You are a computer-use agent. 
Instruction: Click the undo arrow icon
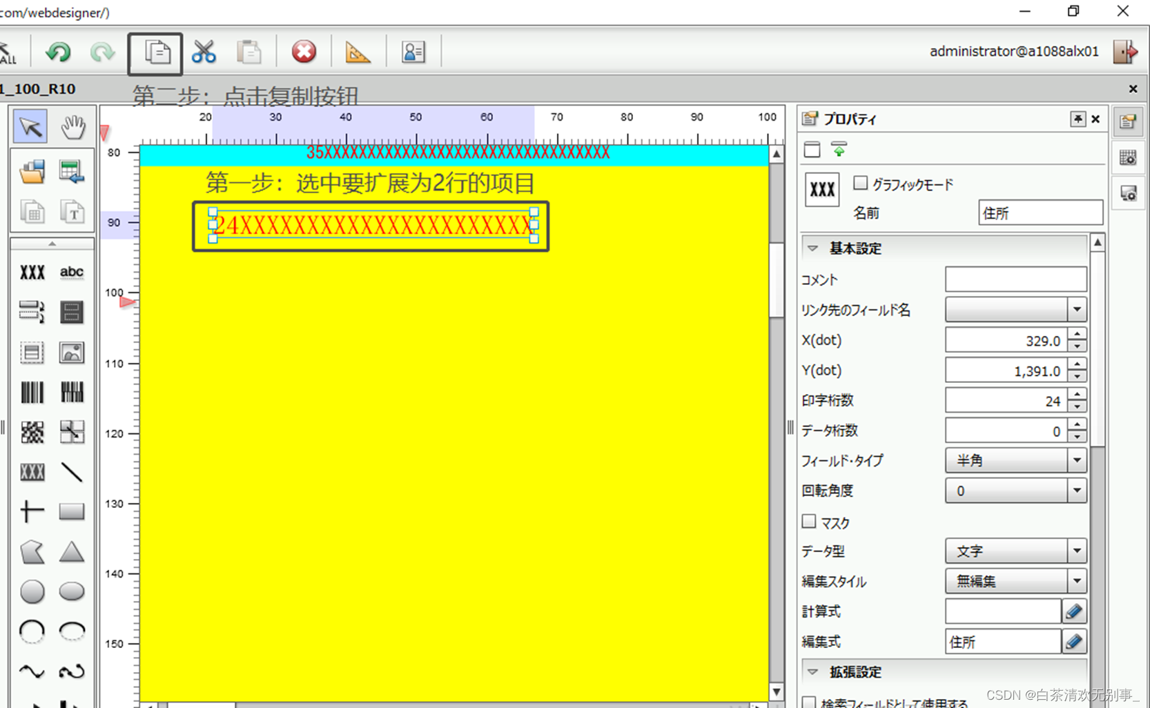click(58, 51)
